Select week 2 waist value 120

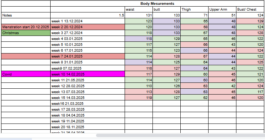pos(139,27)
